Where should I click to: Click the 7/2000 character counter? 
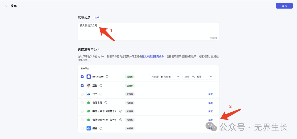coord(213,38)
